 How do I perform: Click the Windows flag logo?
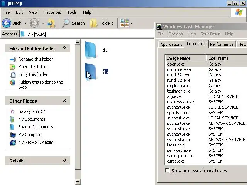point(239,12)
